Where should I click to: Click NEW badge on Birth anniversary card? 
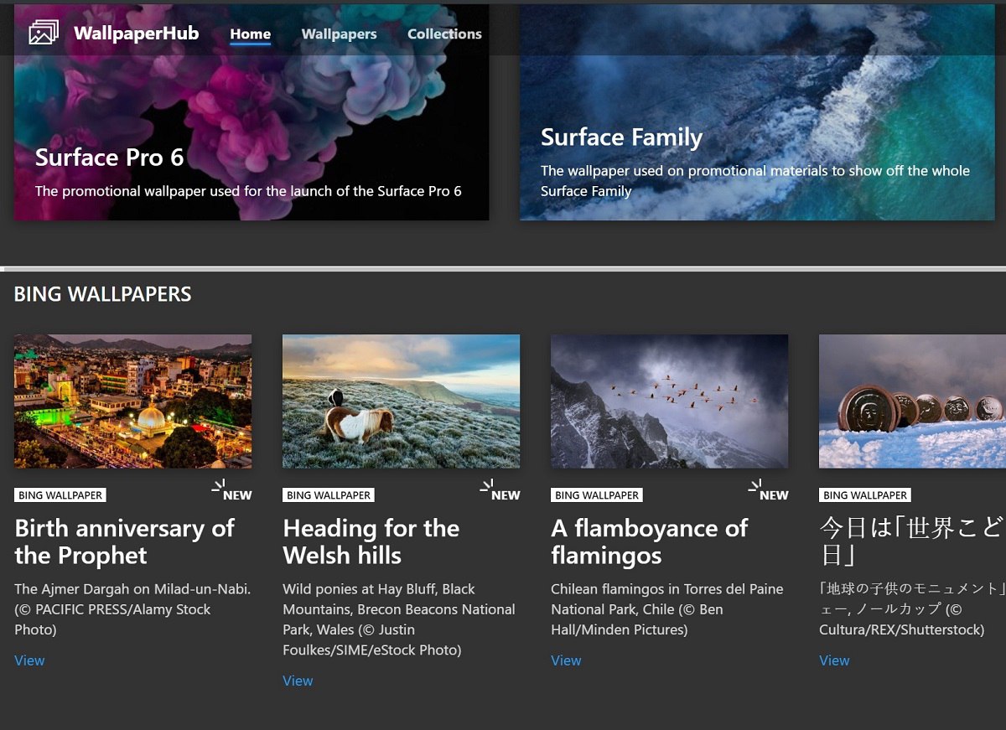232,490
